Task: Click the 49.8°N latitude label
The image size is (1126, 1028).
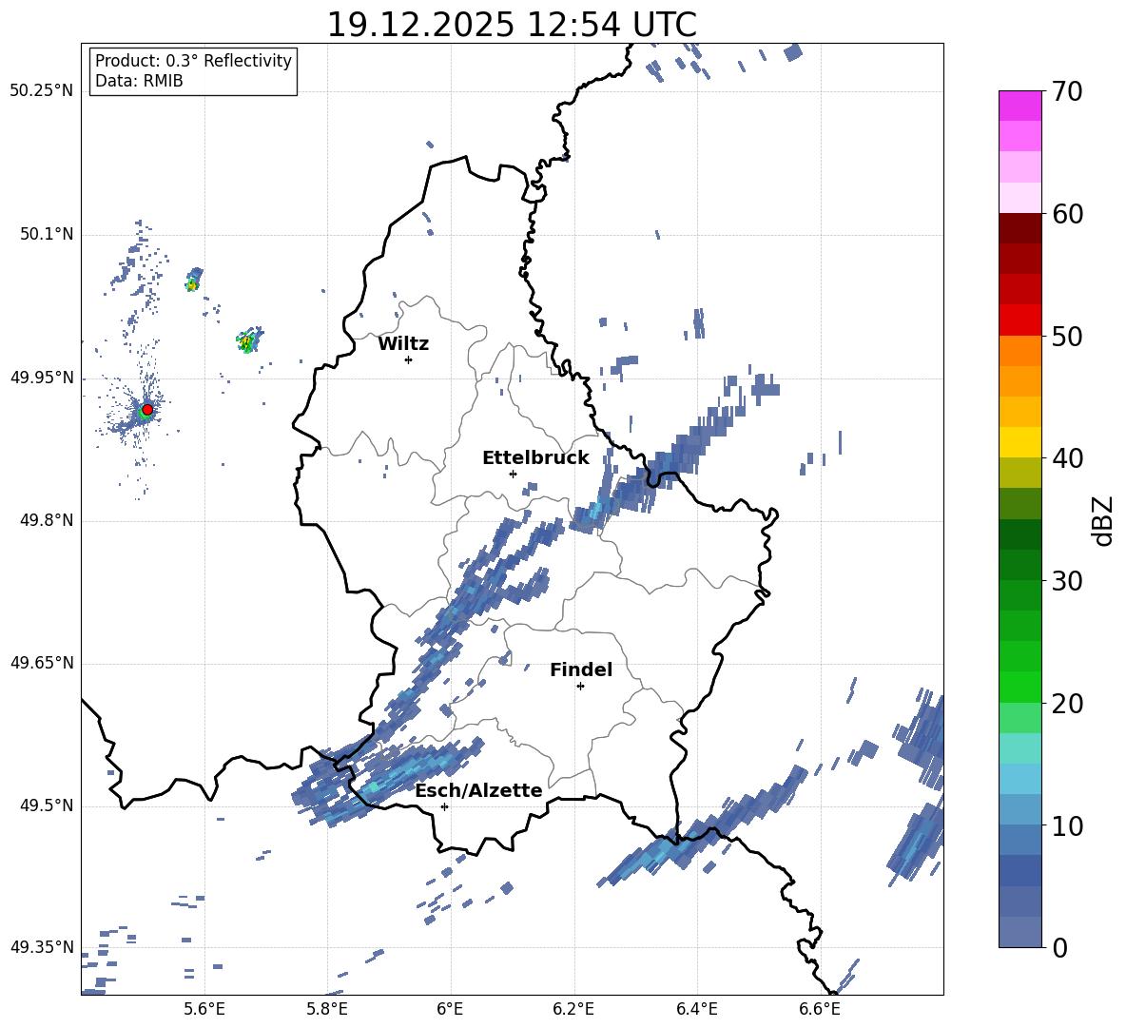Action: tap(47, 520)
